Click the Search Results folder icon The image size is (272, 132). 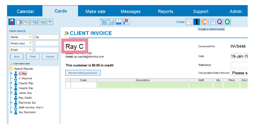pyautogui.click(x=11, y=68)
